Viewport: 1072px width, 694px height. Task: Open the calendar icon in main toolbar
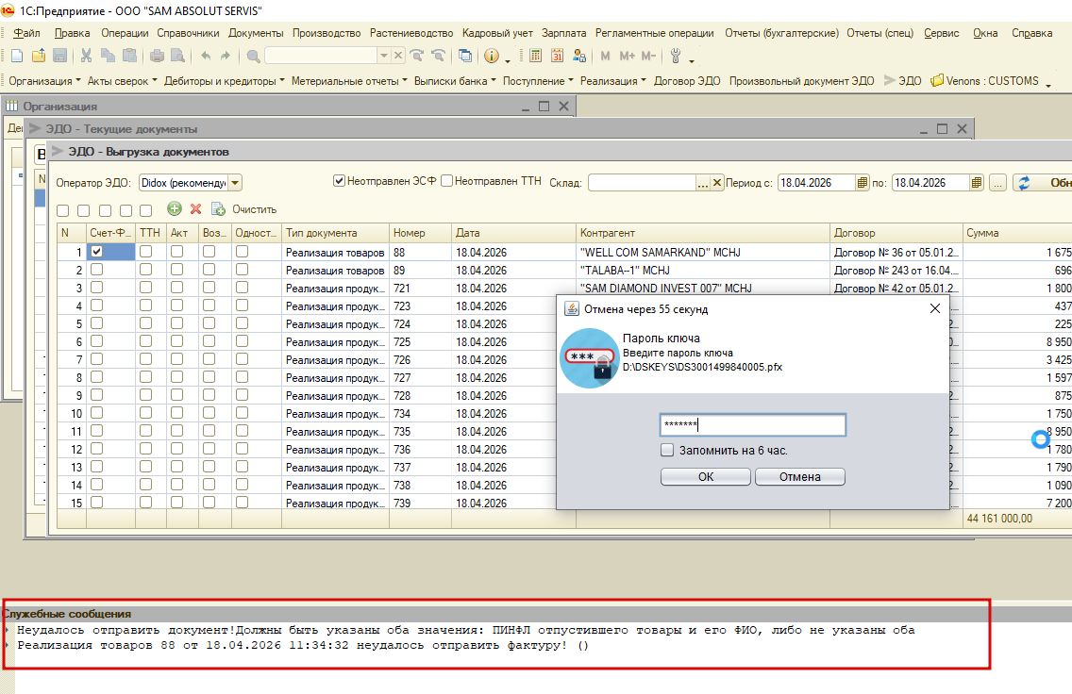click(x=558, y=57)
